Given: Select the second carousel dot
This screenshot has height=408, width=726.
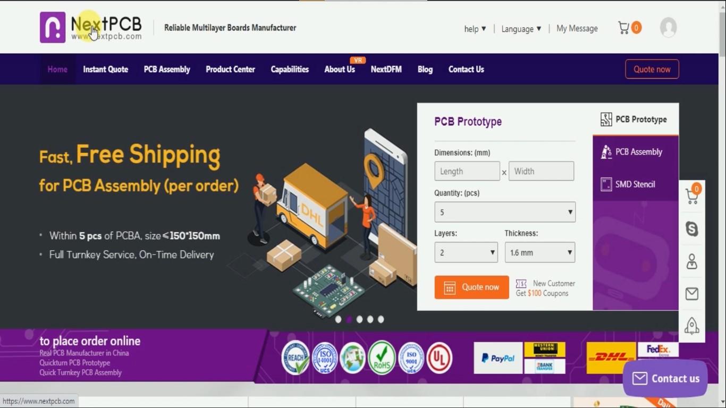Looking at the screenshot, I should (349, 319).
